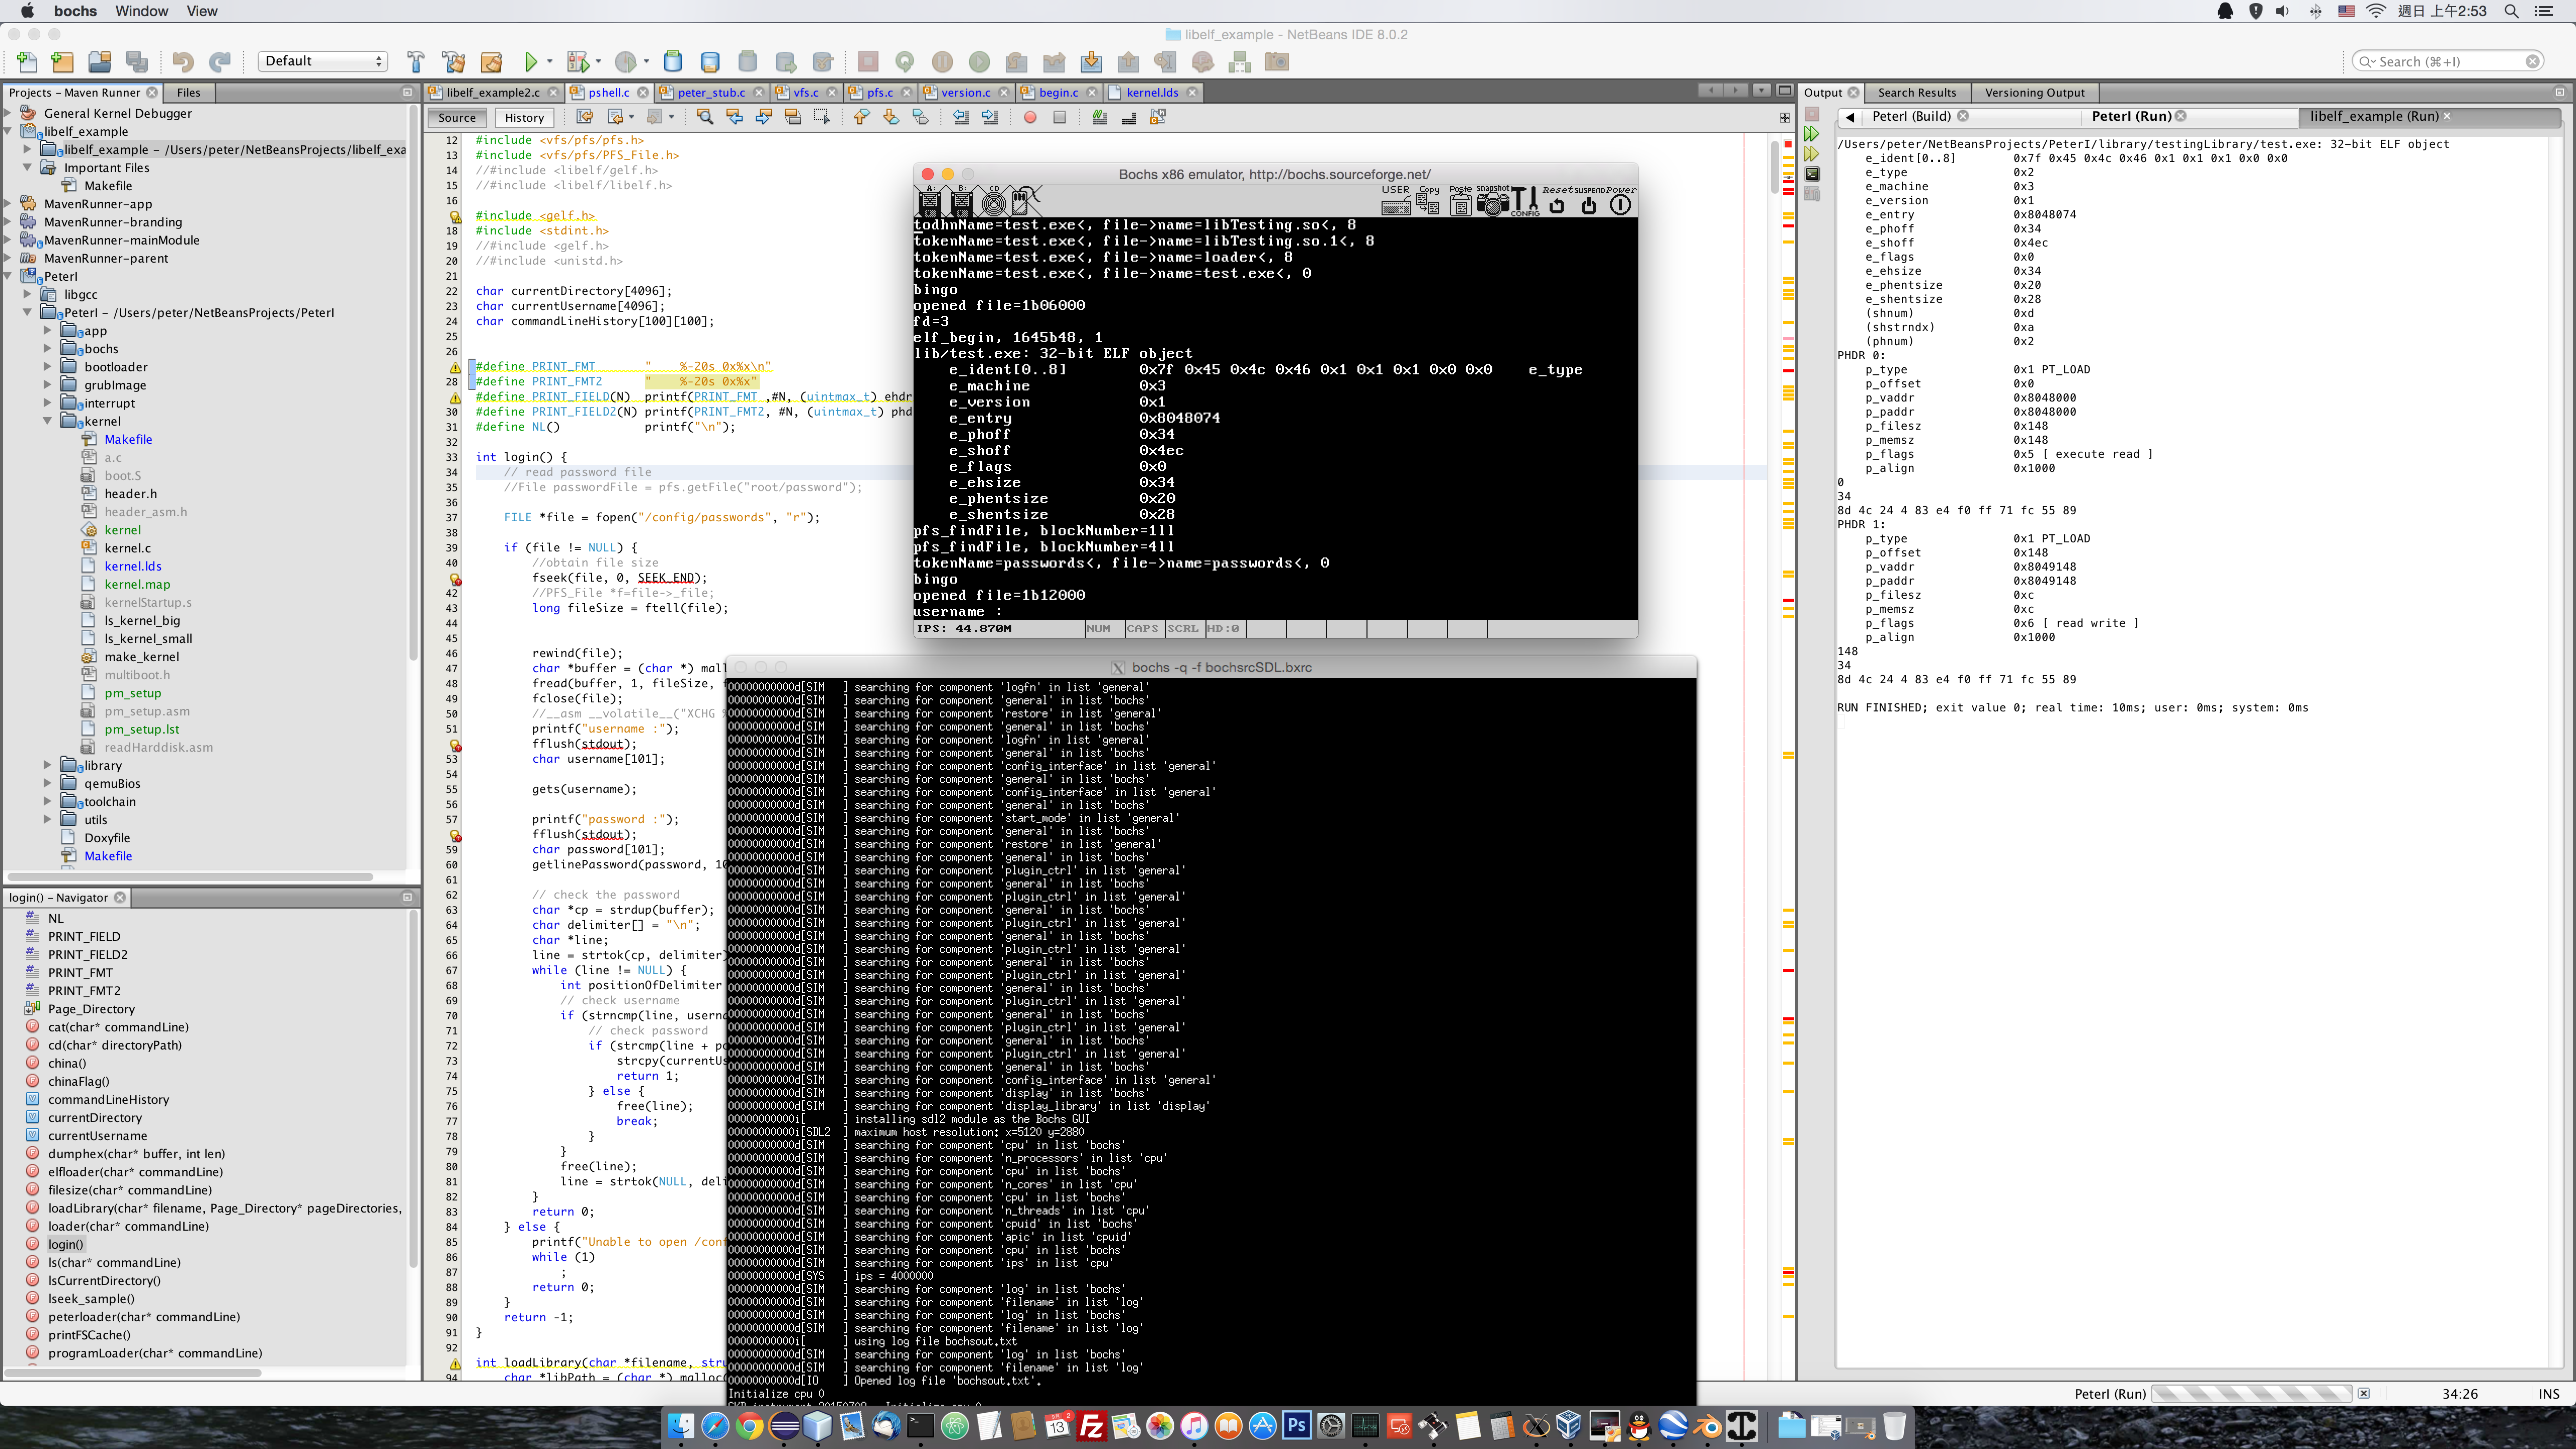The image size is (2576, 1449).
Task: Expand the toolchain folder node
Action: (x=47, y=801)
